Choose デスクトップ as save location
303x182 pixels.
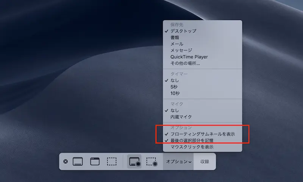pos(203,31)
